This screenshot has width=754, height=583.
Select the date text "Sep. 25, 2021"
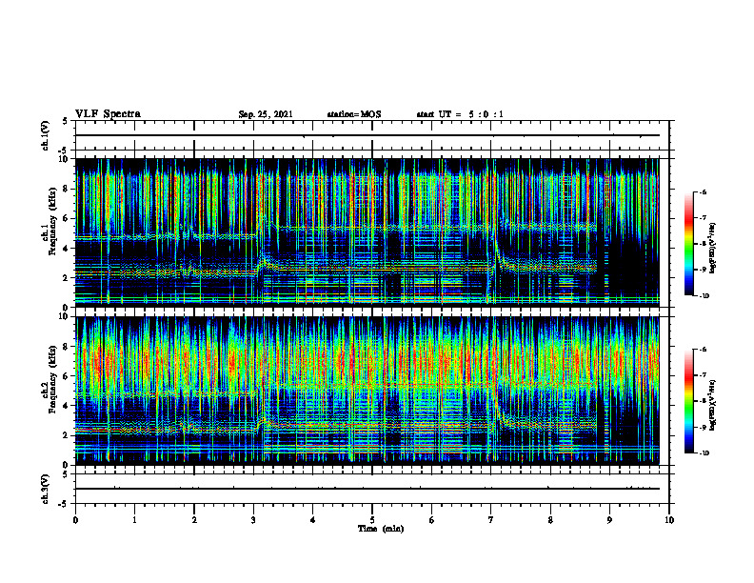[x=266, y=114]
